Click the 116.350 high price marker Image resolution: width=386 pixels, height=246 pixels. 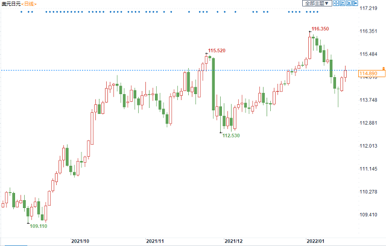(x=320, y=29)
